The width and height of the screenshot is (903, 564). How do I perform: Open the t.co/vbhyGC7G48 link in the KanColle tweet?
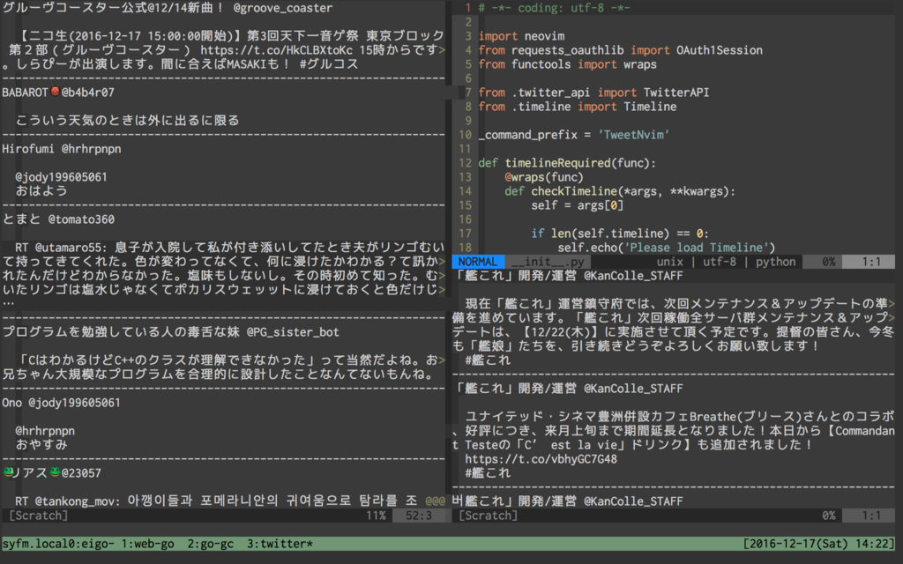[x=541, y=459]
